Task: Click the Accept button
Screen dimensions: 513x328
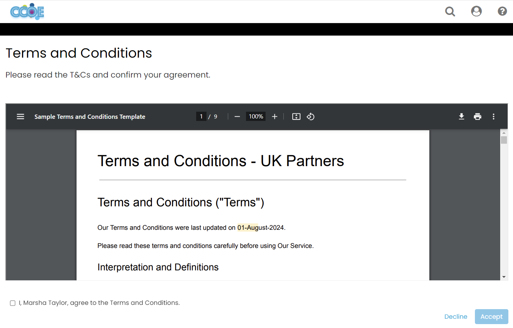Action: 491,317
